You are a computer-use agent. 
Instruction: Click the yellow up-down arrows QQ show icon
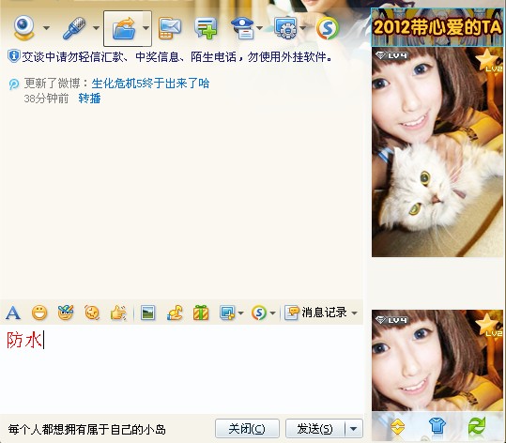point(397,426)
